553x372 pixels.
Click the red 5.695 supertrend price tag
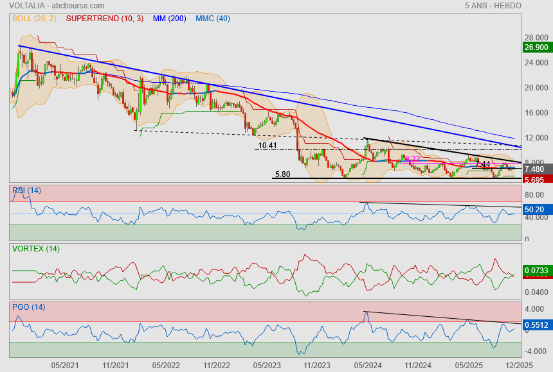pos(536,180)
